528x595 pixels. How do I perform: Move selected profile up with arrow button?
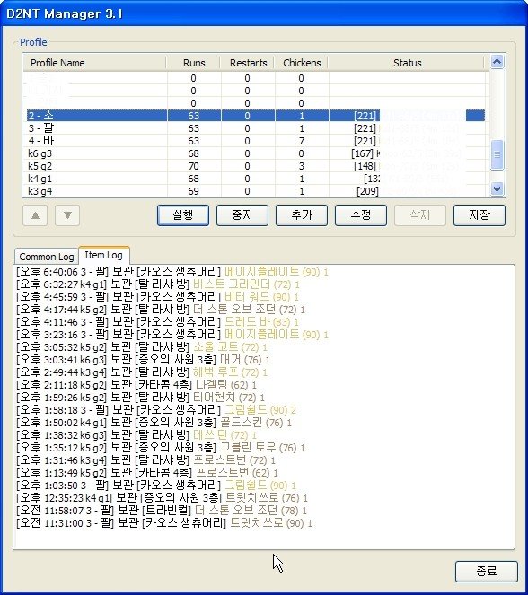[x=35, y=215]
